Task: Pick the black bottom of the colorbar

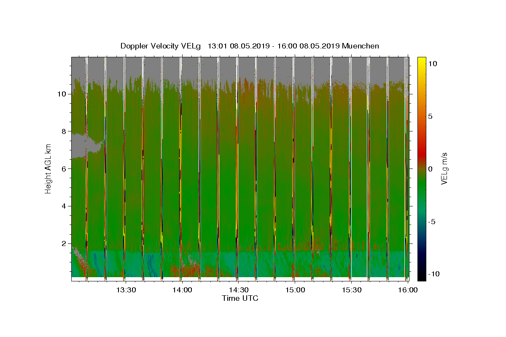Action: click(x=422, y=276)
